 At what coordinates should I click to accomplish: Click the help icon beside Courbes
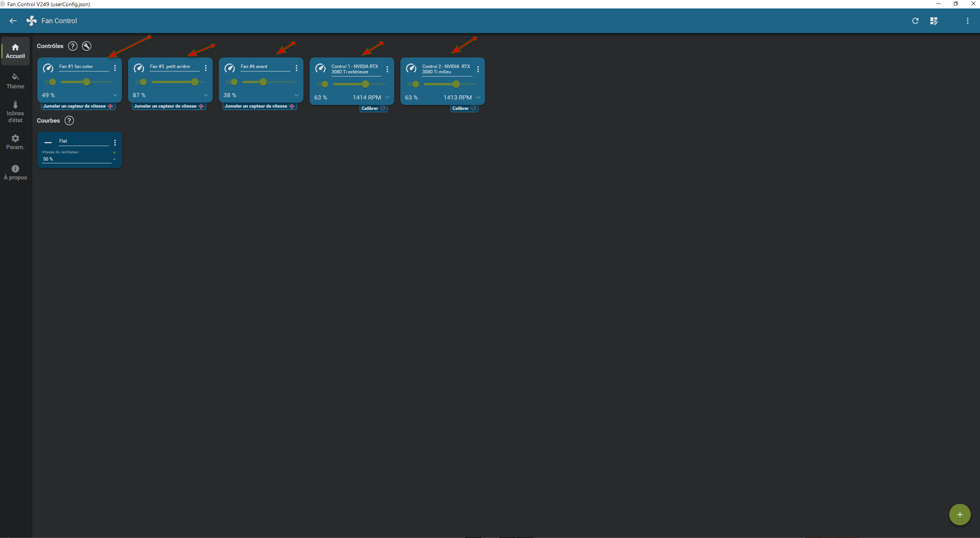point(69,121)
